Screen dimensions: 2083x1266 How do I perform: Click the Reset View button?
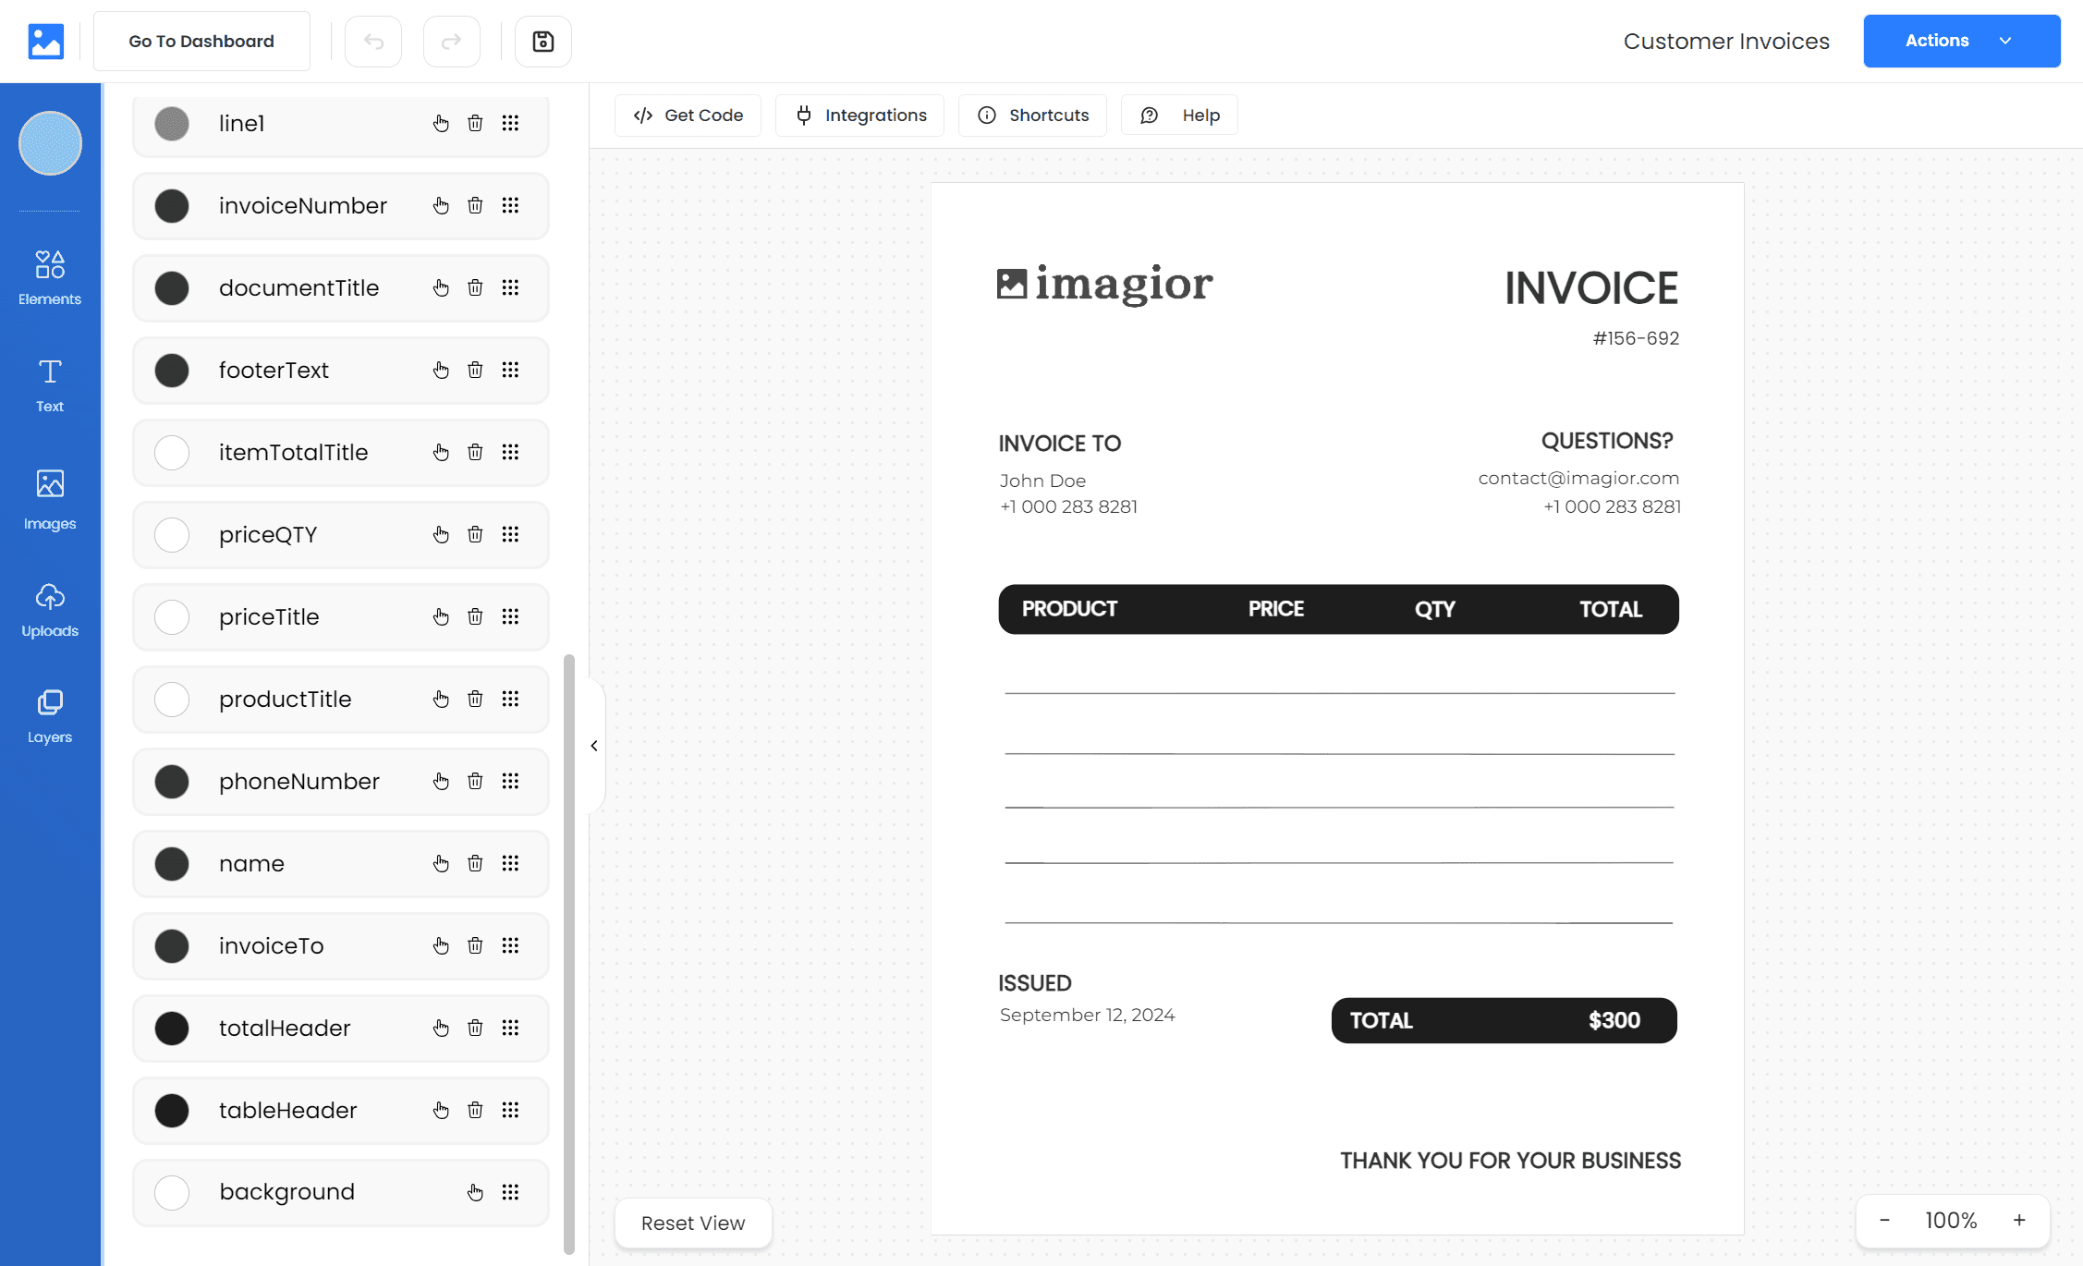[x=692, y=1222]
